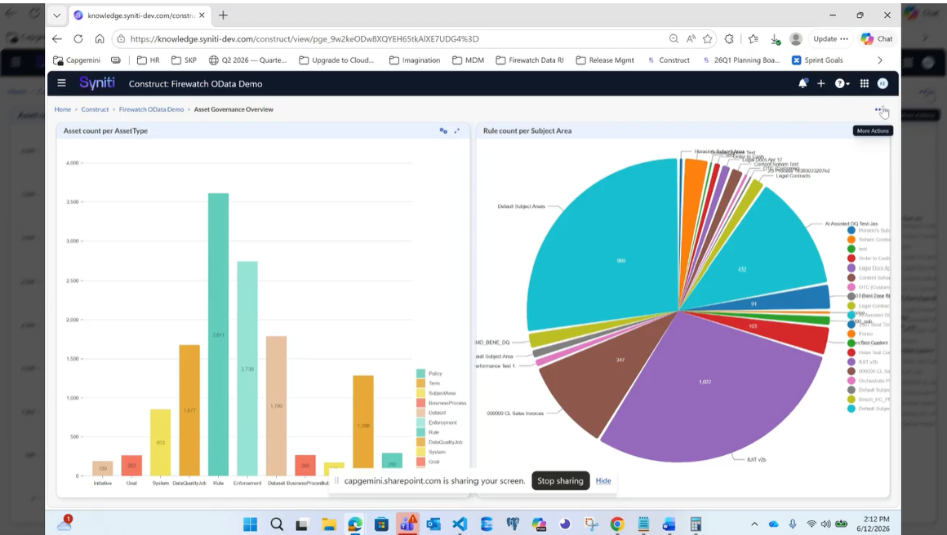Open the Edge profile avatar

point(796,38)
